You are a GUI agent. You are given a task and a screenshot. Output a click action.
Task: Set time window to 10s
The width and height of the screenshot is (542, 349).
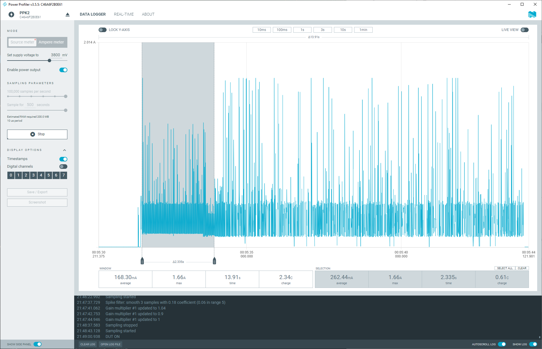pyautogui.click(x=343, y=30)
